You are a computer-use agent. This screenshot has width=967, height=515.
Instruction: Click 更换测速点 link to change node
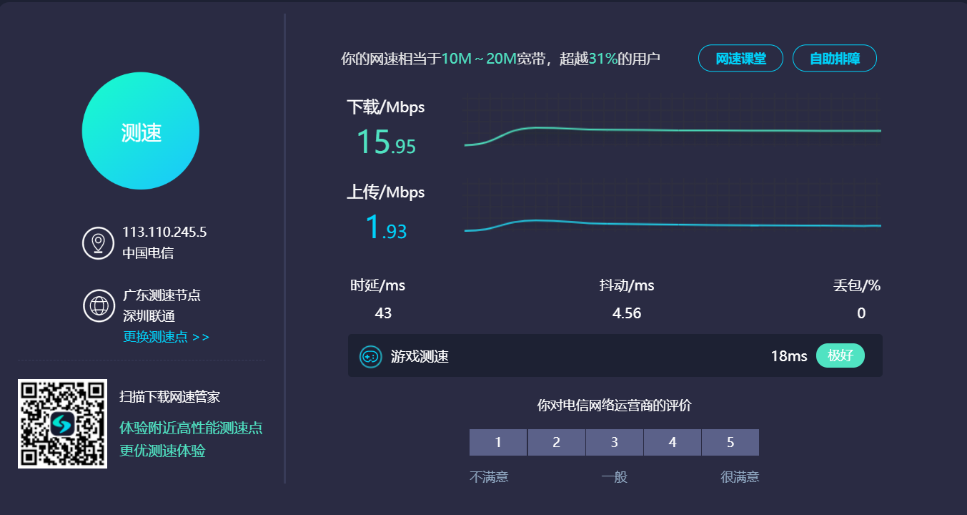pyautogui.click(x=166, y=337)
